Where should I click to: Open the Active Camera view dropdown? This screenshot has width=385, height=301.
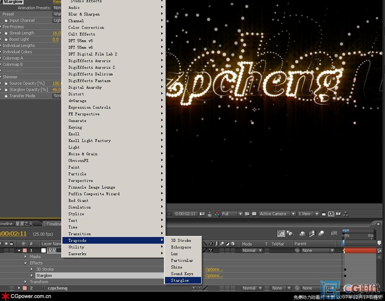point(277,214)
